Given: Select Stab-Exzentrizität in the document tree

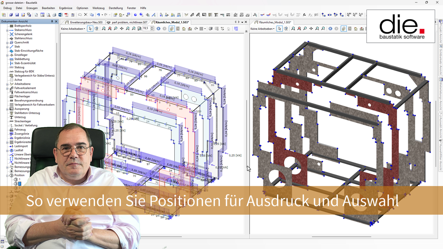Looking at the screenshot, I should (25, 63).
